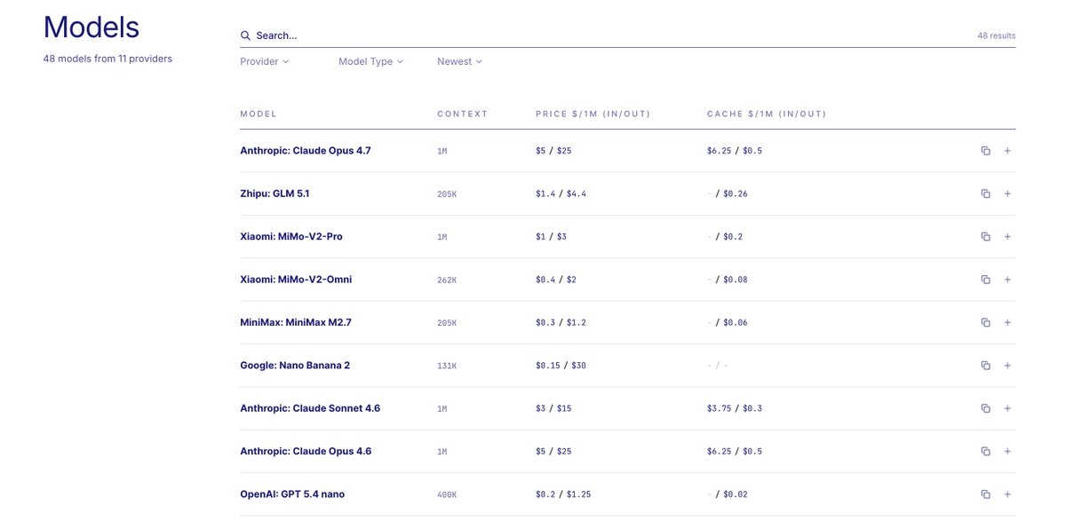Click the CONTEXT column header
The image size is (1066, 521).
tap(463, 114)
